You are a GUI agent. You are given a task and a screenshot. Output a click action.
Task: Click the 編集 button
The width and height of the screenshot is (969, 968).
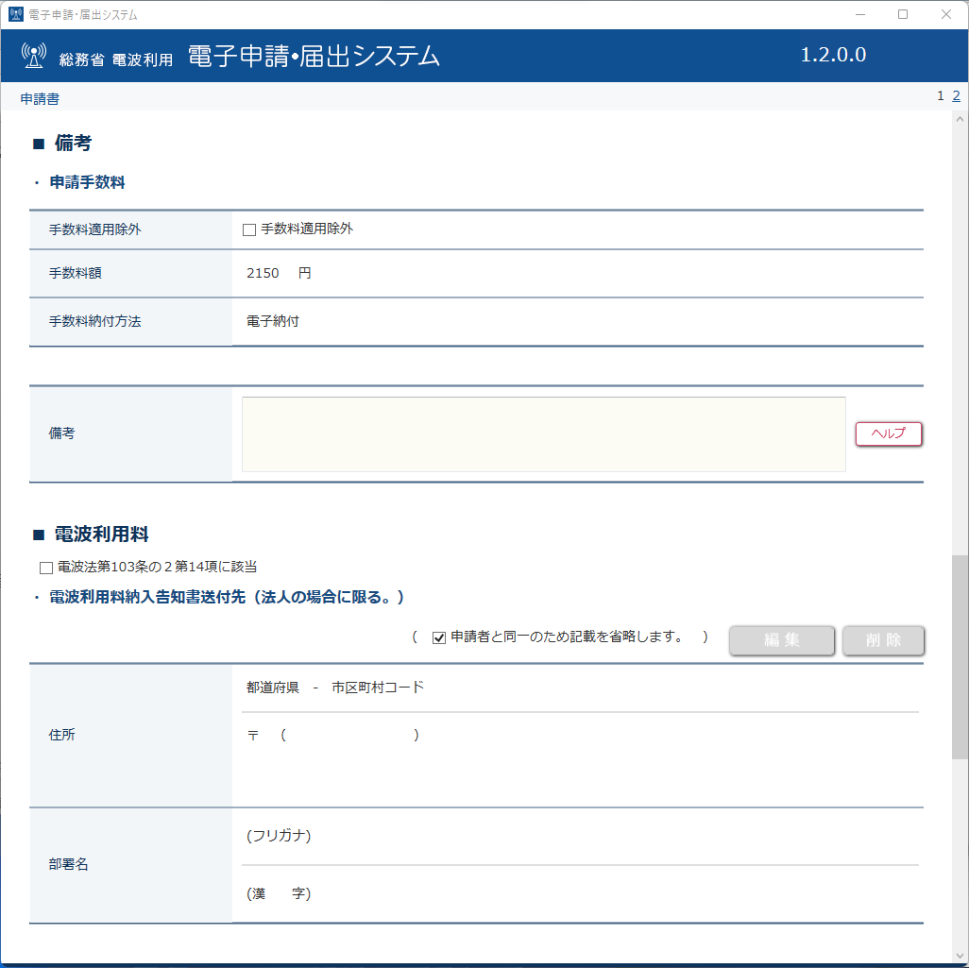(782, 639)
